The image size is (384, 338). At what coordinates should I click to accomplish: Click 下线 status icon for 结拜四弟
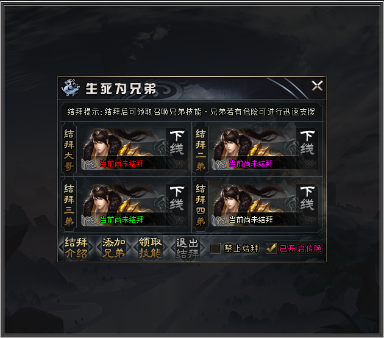[x=307, y=198]
